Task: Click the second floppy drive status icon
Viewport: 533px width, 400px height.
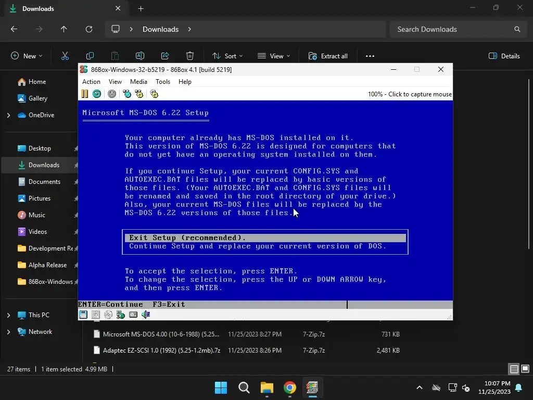Action: [x=96, y=315]
